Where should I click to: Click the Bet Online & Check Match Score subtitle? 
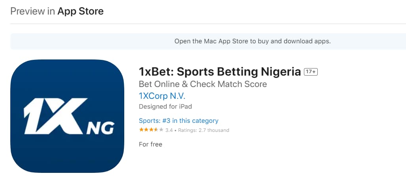tap(203, 84)
